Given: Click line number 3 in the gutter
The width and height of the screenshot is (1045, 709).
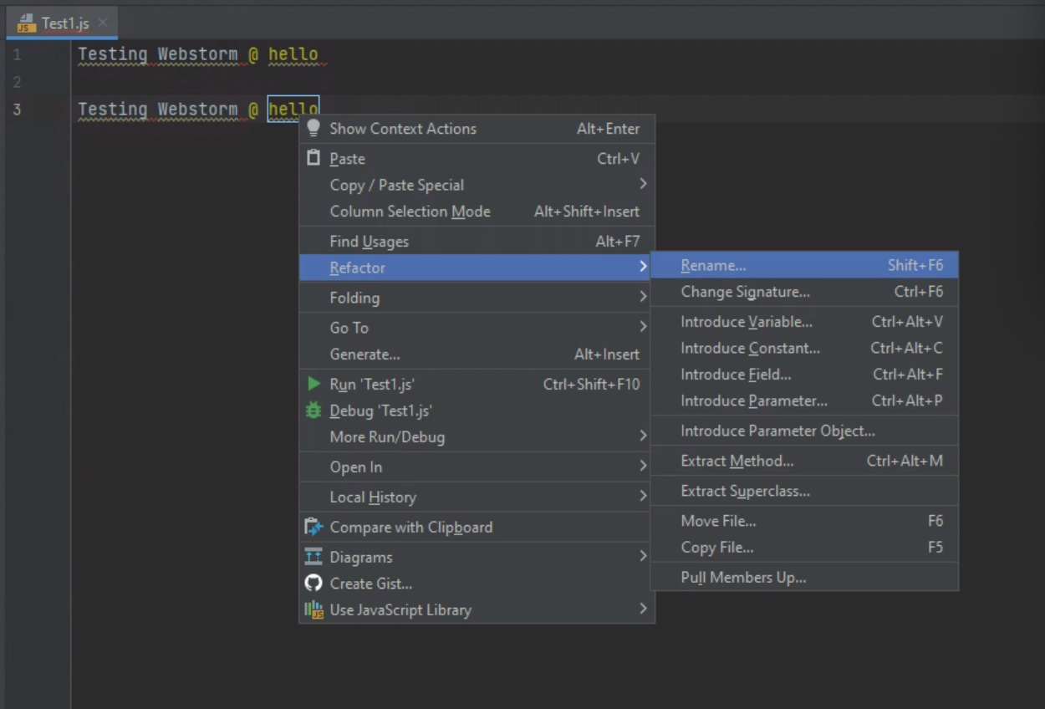Looking at the screenshot, I should (x=18, y=110).
